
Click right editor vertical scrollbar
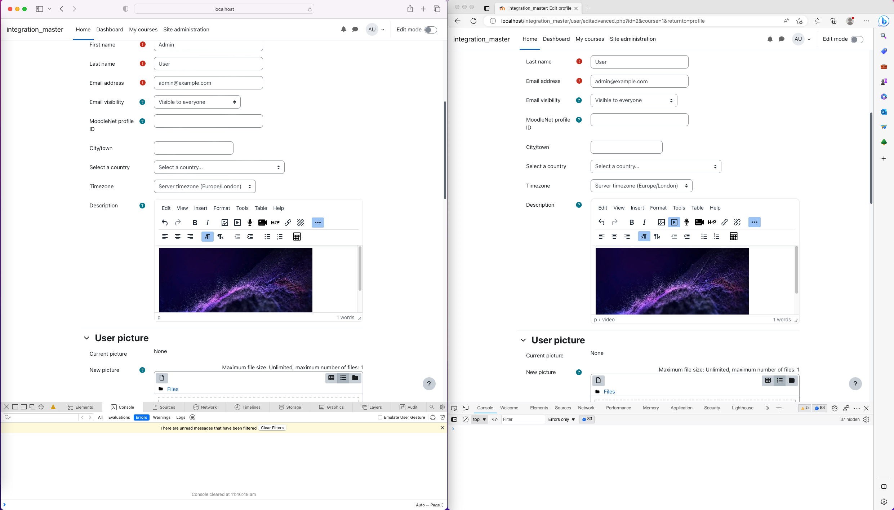tap(796, 269)
